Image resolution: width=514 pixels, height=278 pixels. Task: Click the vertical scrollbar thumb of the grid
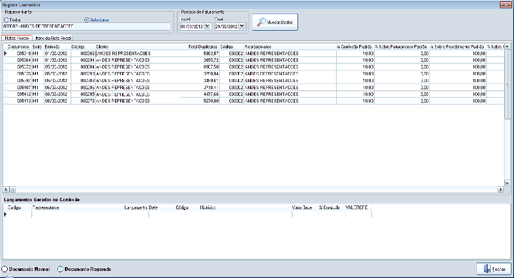click(507, 85)
